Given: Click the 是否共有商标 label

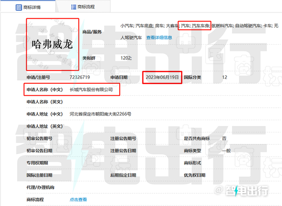Looking at the screenshot, I should [197, 138].
